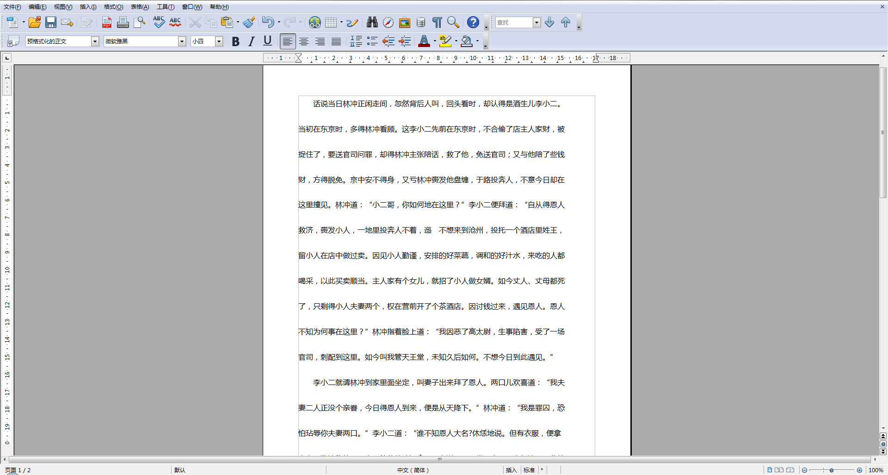Open font color dropdown arrow
The image size is (888, 475).
tap(435, 41)
